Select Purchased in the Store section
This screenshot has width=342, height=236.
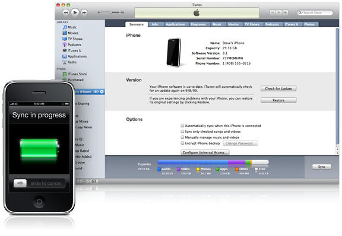(73, 80)
